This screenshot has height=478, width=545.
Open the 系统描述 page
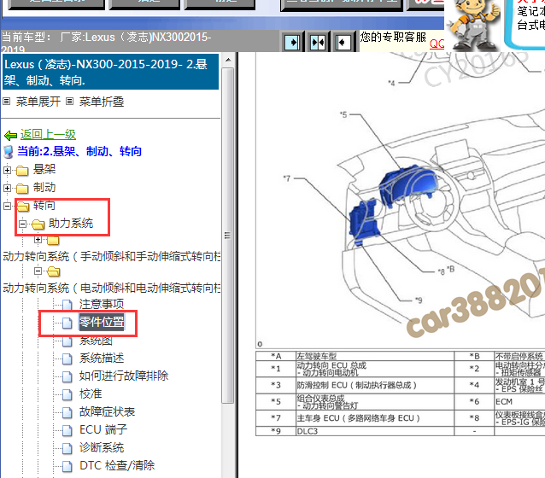(102, 358)
